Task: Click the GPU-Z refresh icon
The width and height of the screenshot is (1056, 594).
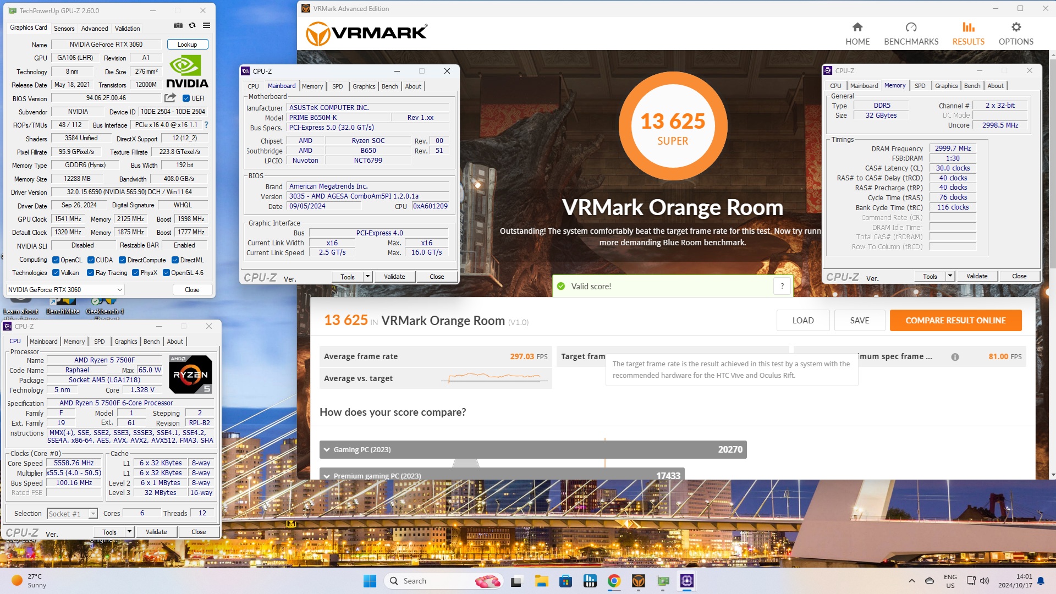Action: click(x=192, y=25)
